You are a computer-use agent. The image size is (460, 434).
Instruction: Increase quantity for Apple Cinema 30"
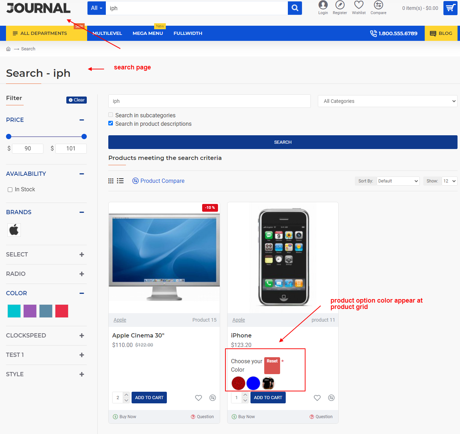126,395
